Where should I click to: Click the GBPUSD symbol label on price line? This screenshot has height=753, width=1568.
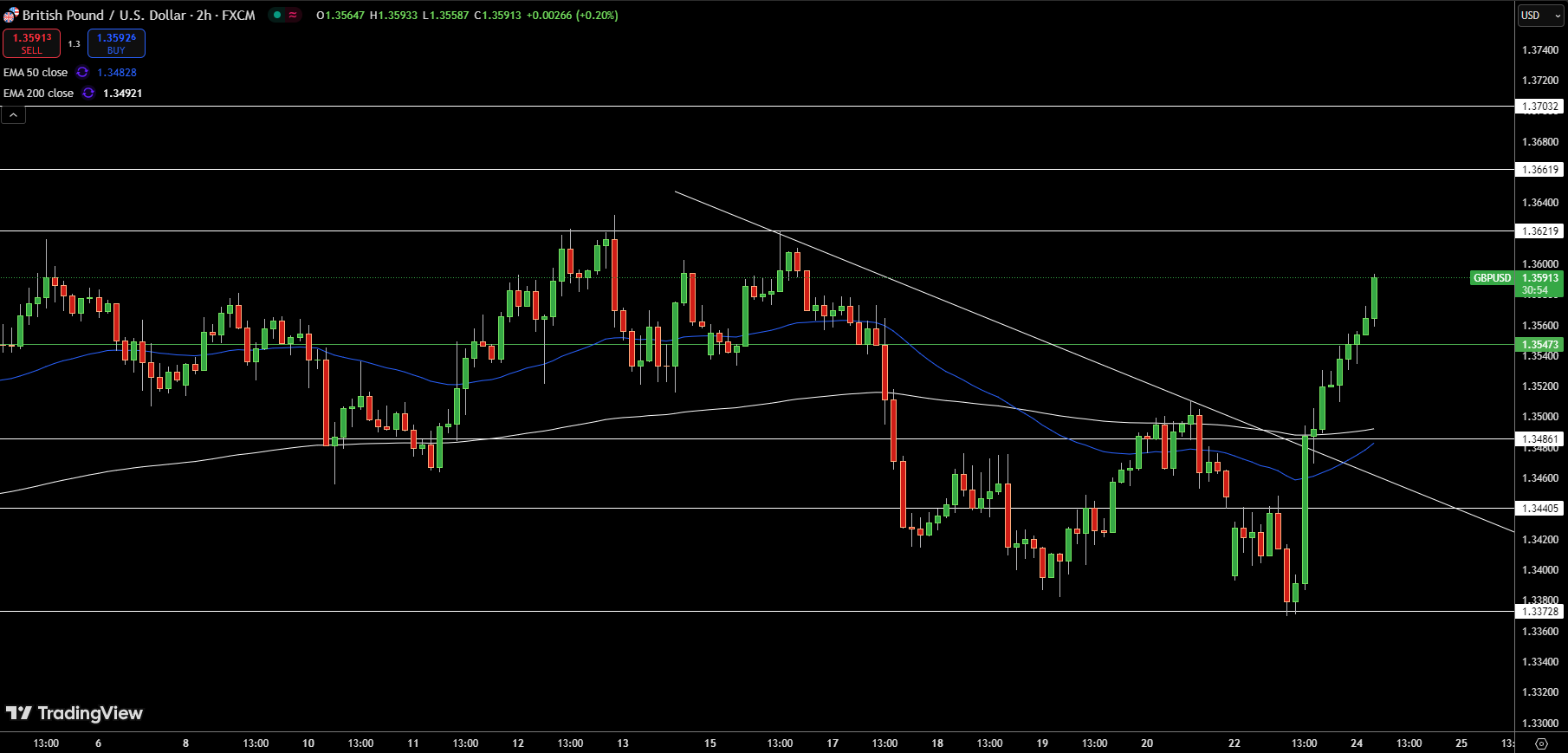pos(1492,278)
